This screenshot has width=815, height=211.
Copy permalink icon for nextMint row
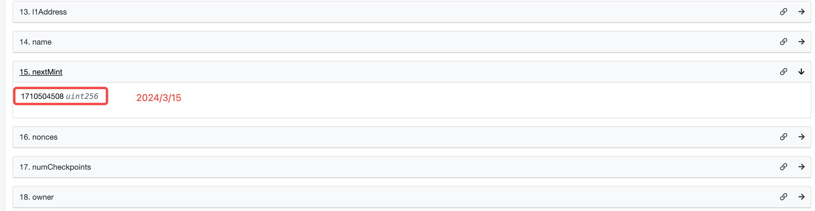point(783,72)
